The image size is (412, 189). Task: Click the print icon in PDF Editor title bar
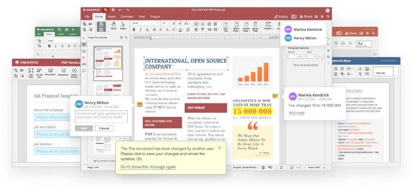pos(113,10)
